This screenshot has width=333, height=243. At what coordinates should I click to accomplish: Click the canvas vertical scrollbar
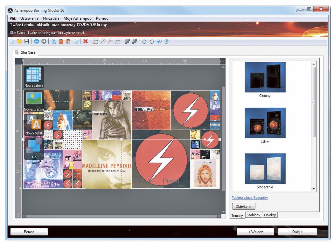pyautogui.click(x=223, y=139)
